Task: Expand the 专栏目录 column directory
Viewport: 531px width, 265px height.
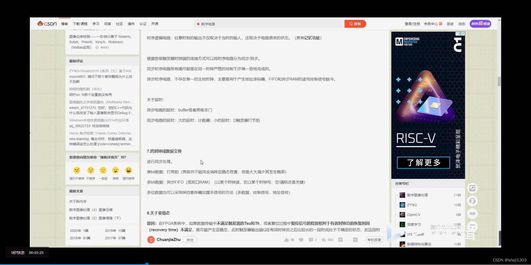Action: [374, 240]
